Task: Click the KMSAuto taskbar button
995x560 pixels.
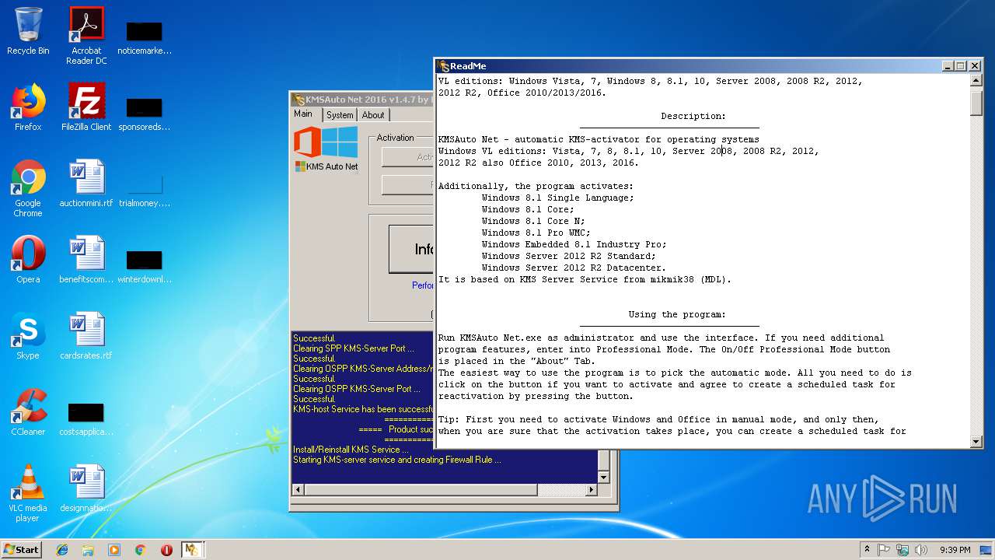Action: 192,550
